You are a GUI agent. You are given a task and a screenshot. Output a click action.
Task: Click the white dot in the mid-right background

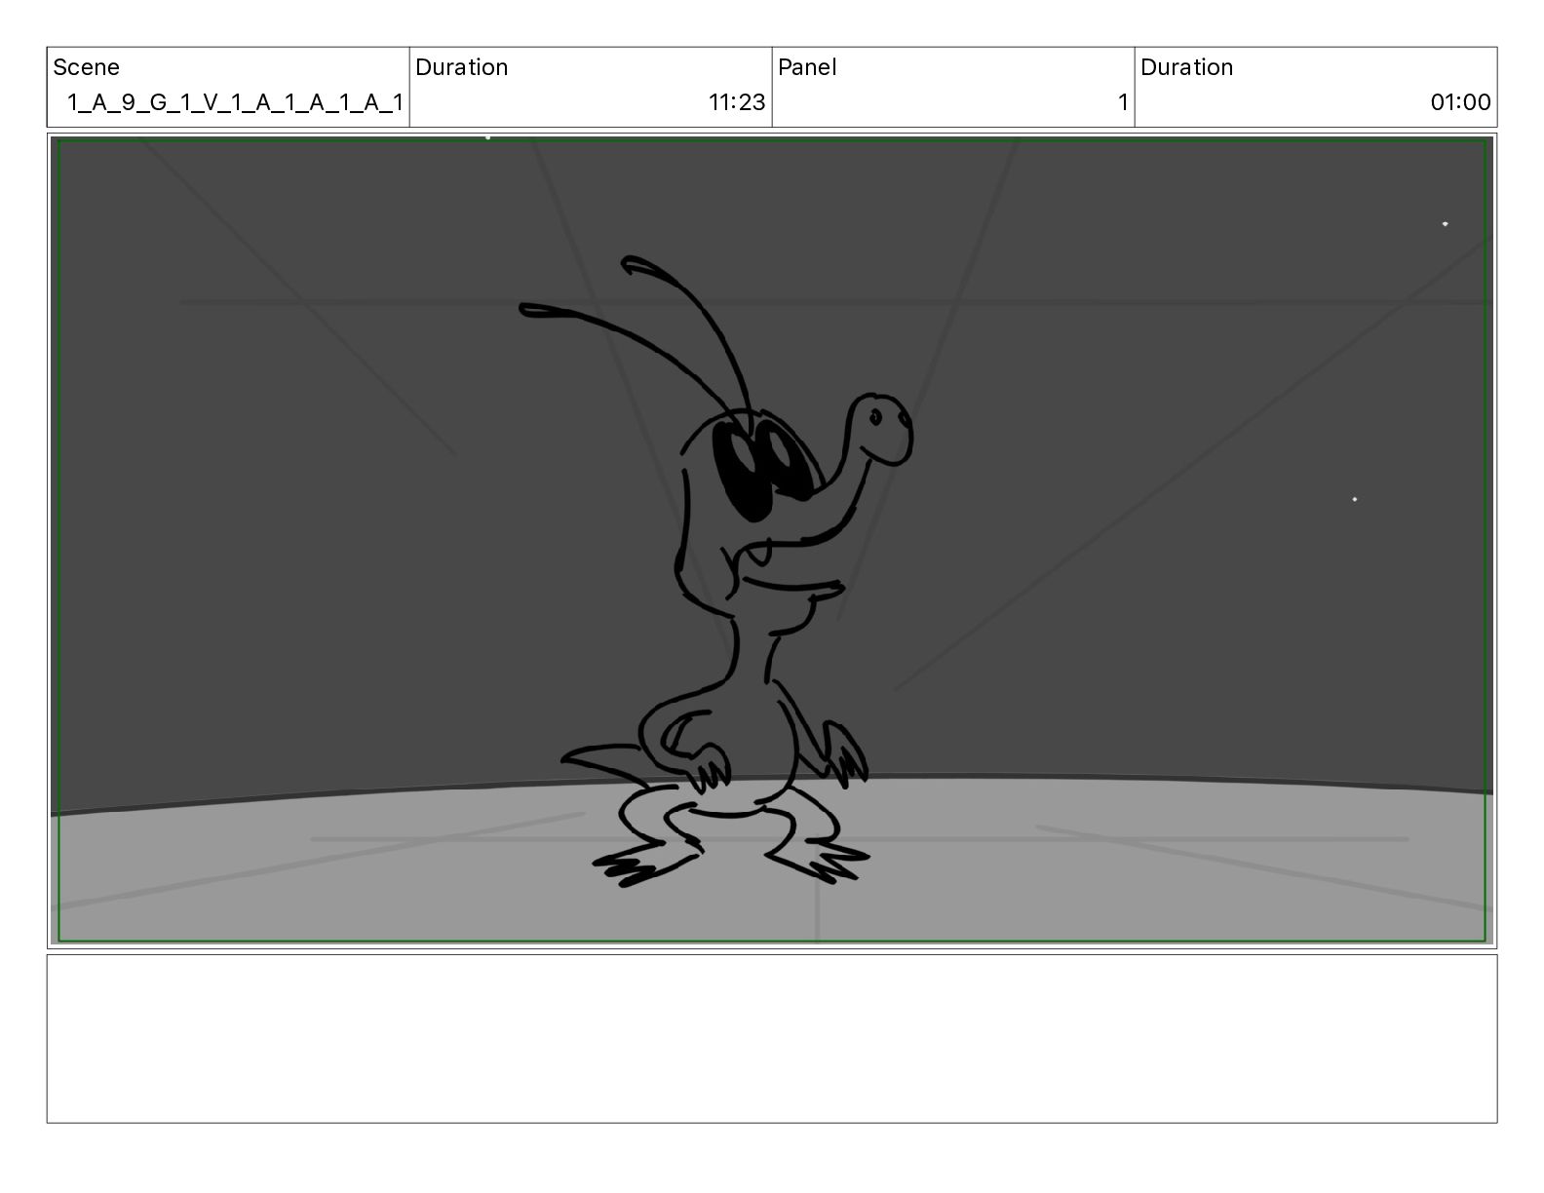click(1354, 499)
